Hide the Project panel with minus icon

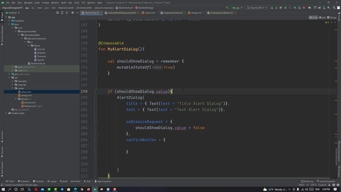pos(77,13)
